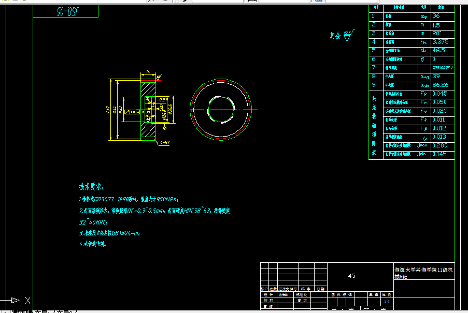Screen dimensions: 468x313
Task: Select module value 1.5 in table
Action: pyautogui.click(x=436, y=25)
